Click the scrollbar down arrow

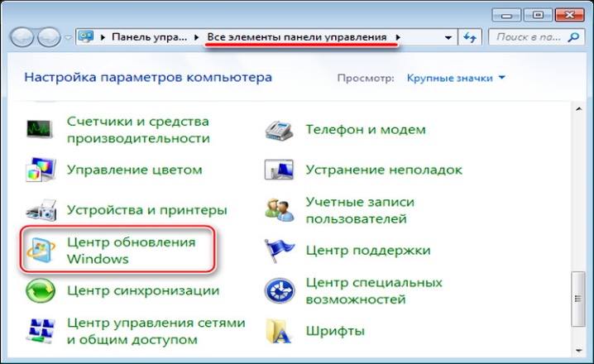578,351
